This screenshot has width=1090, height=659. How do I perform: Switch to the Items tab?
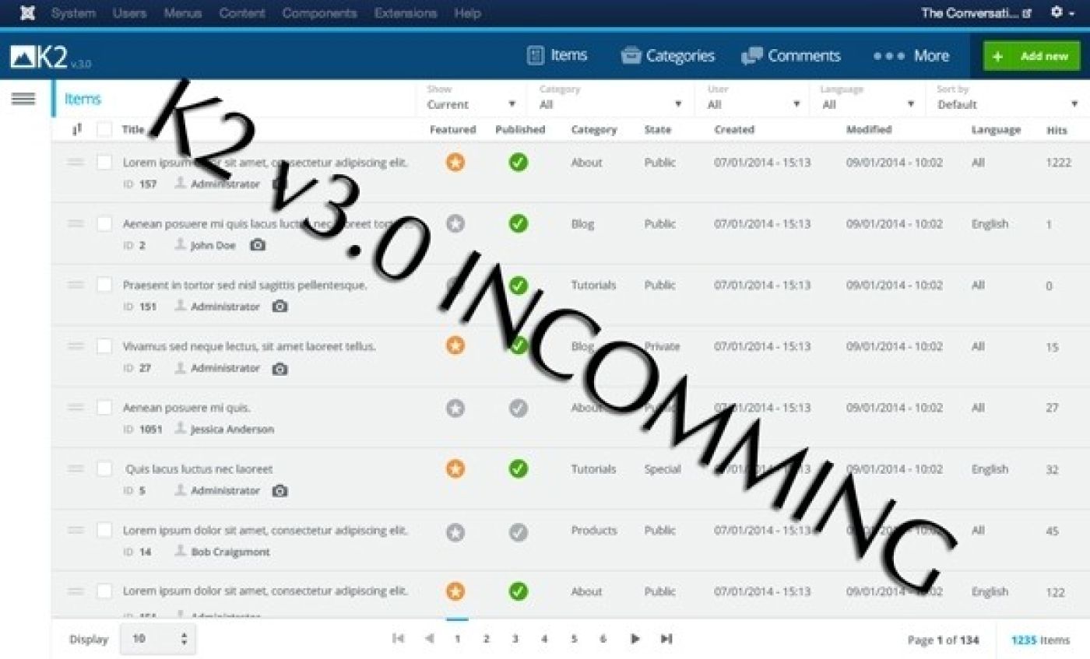557,55
